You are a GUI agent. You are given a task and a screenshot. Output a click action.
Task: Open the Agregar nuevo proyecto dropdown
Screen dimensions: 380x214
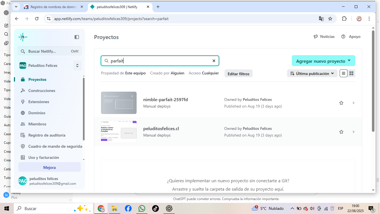324,61
